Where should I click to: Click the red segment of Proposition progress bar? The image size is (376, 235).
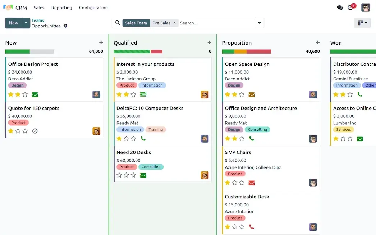tap(258, 51)
